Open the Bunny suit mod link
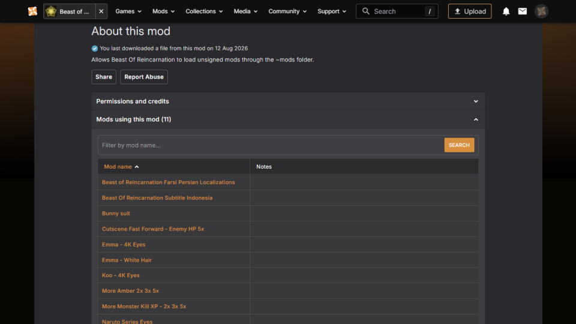The image size is (576, 324). point(116,214)
